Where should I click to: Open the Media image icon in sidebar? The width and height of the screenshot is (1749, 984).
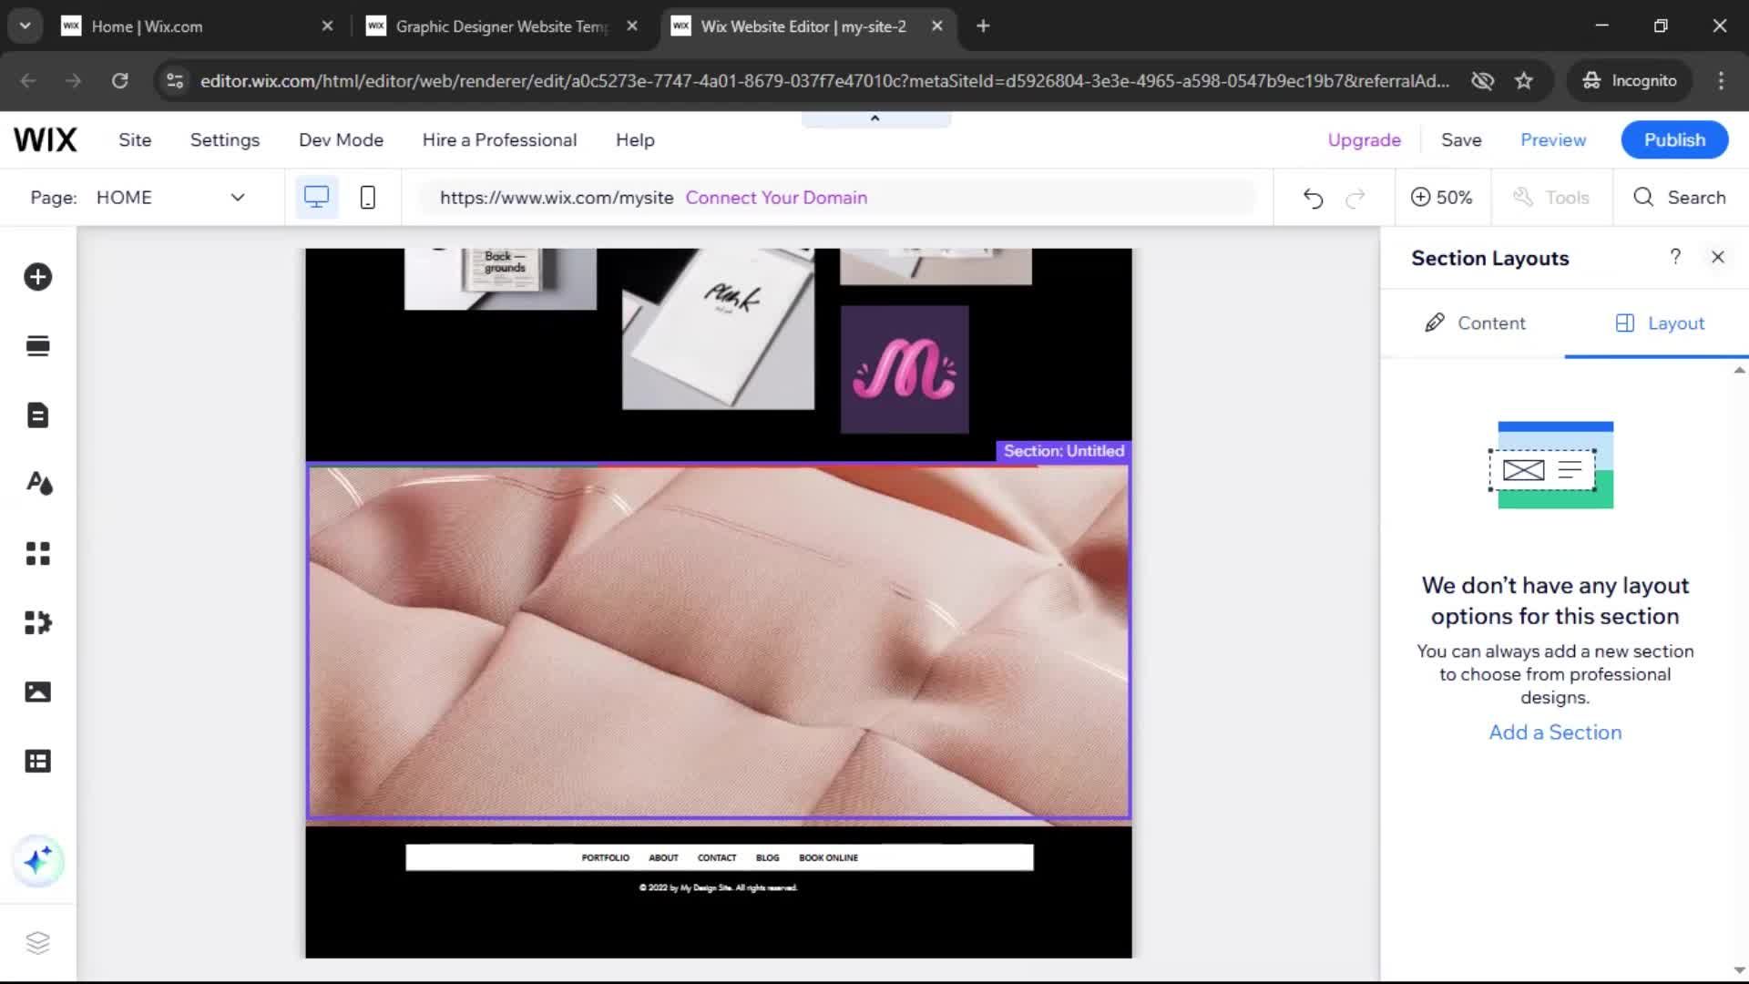[37, 692]
